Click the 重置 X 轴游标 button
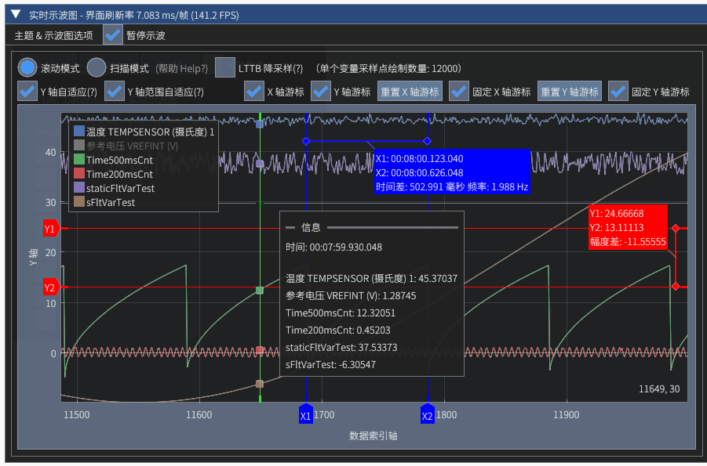This screenshot has width=707, height=466. click(410, 92)
